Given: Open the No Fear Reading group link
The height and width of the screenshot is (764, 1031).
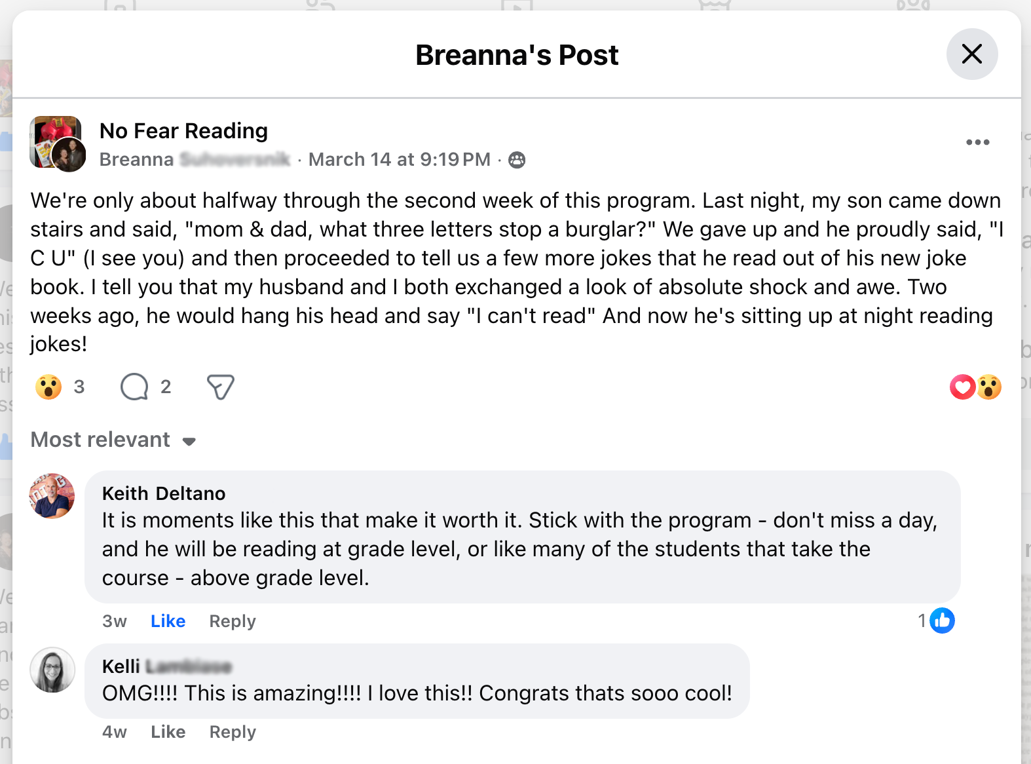Looking at the screenshot, I should pos(183,131).
